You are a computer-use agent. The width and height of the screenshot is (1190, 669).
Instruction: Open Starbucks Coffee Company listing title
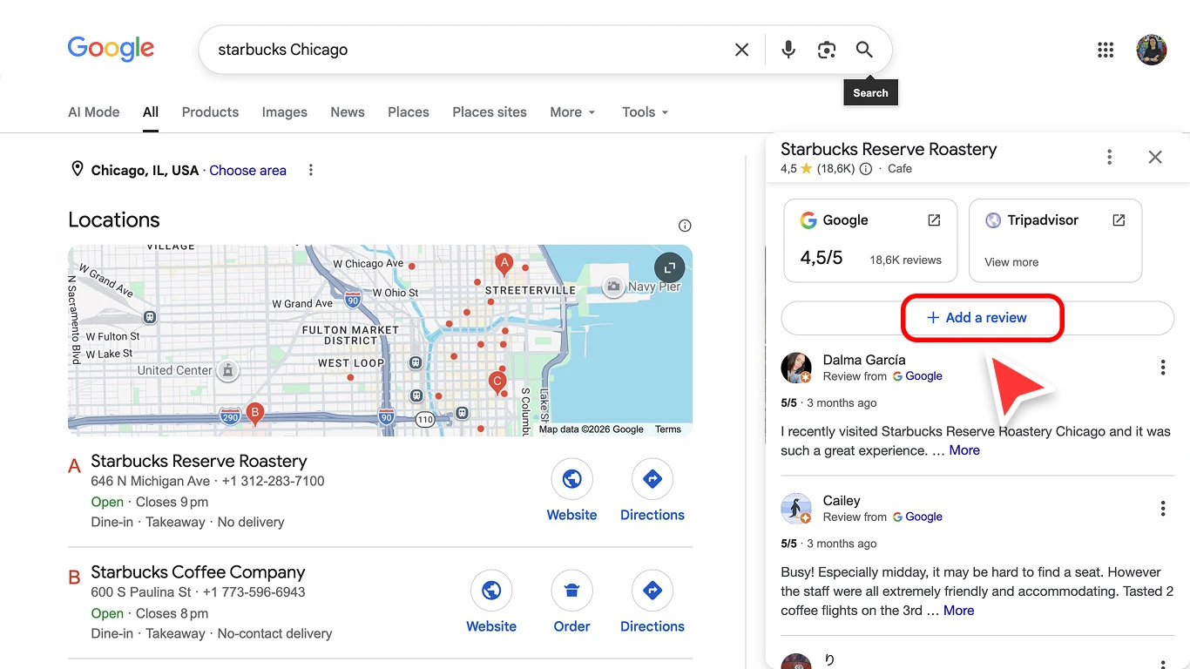click(x=198, y=572)
